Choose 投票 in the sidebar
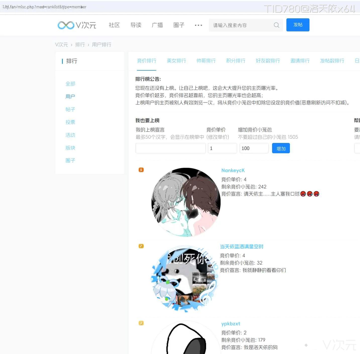This screenshot has height=354, width=360. [x=70, y=122]
